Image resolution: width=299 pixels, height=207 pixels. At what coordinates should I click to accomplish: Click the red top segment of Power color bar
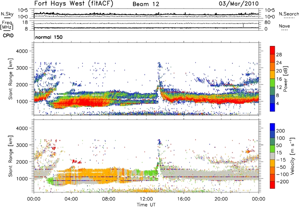[272, 50]
